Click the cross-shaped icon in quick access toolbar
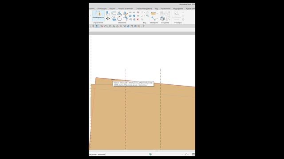Image resolution: width=284 pixels, height=159 pixels. coord(121,26)
